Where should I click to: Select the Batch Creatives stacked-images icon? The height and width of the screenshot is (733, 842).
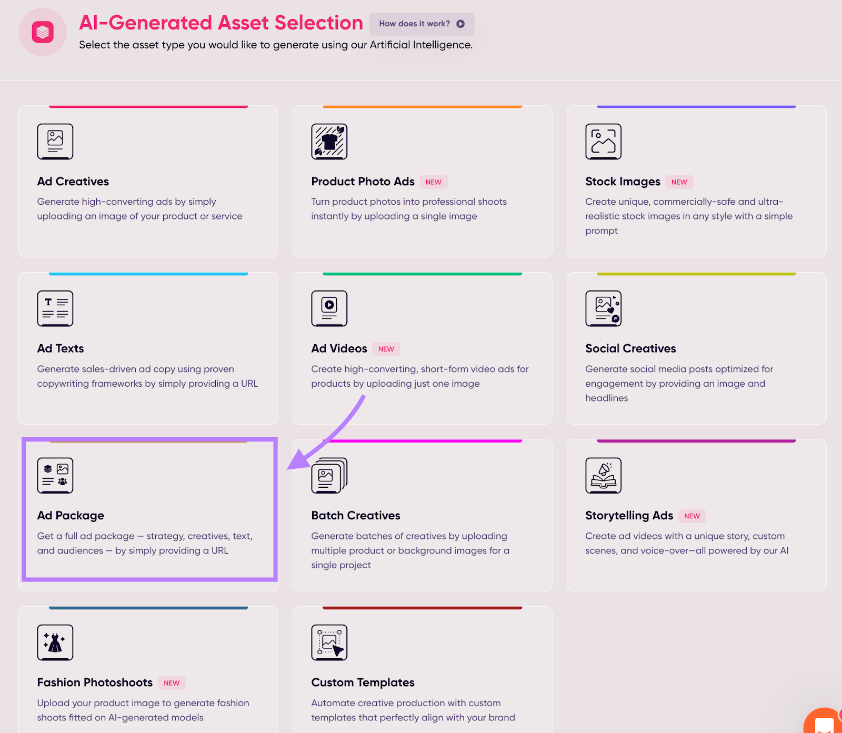coord(329,475)
